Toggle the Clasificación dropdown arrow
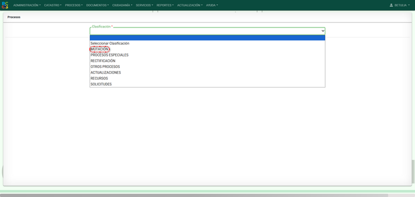This screenshot has width=415, height=197. pyautogui.click(x=323, y=31)
